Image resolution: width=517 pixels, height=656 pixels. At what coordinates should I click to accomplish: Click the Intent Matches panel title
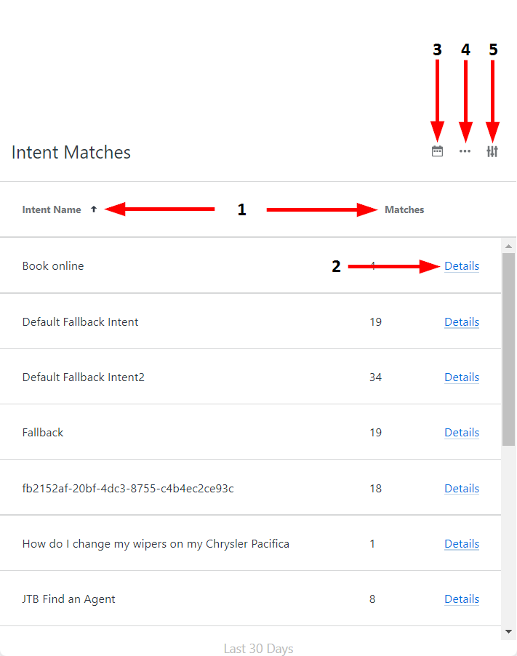pos(71,153)
